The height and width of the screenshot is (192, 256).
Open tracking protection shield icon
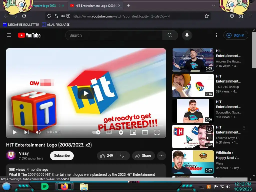click(x=49, y=16)
